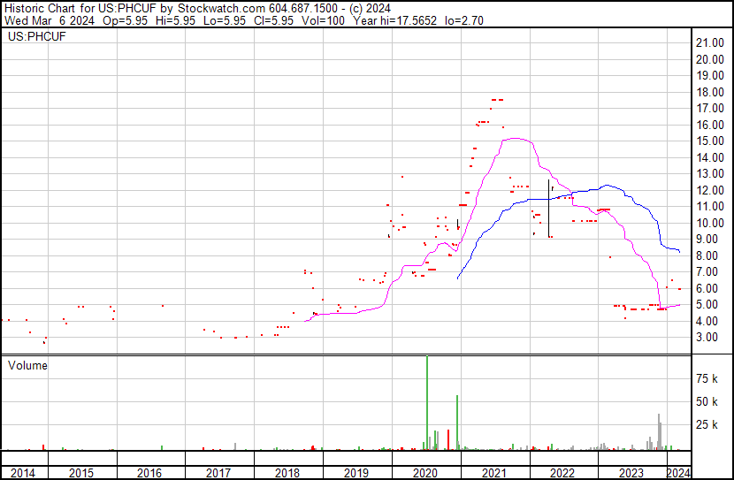Screen dimensions: 734x480
Task: Click the 2020 time axis label
Action: [x=425, y=473]
